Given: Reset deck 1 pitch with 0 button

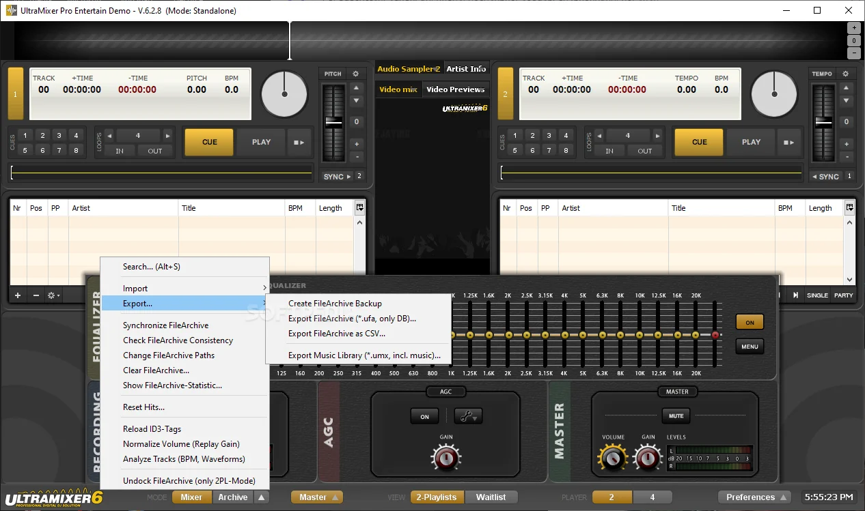Looking at the screenshot, I should coord(356,122).
